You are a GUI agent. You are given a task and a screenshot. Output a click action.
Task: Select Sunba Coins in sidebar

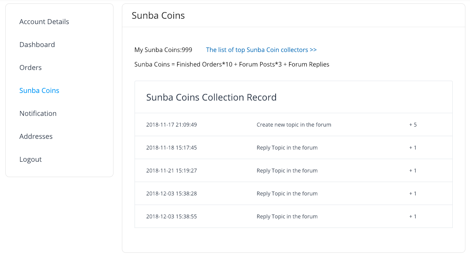coord(39,91)
